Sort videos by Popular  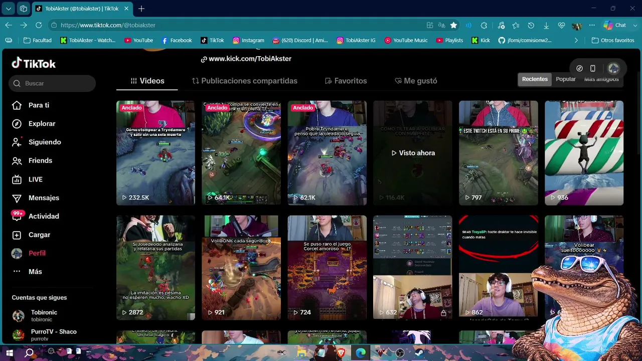coord(566,79)
